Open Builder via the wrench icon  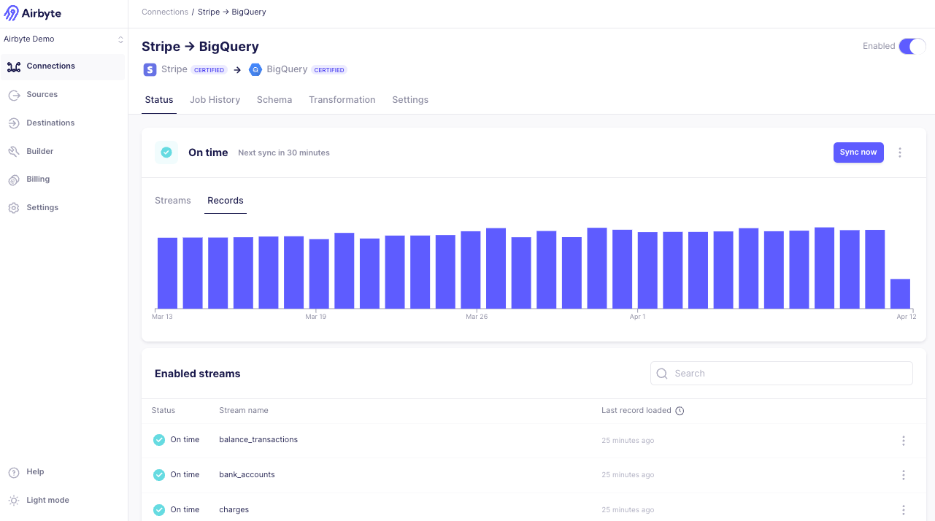coord(13,152)
